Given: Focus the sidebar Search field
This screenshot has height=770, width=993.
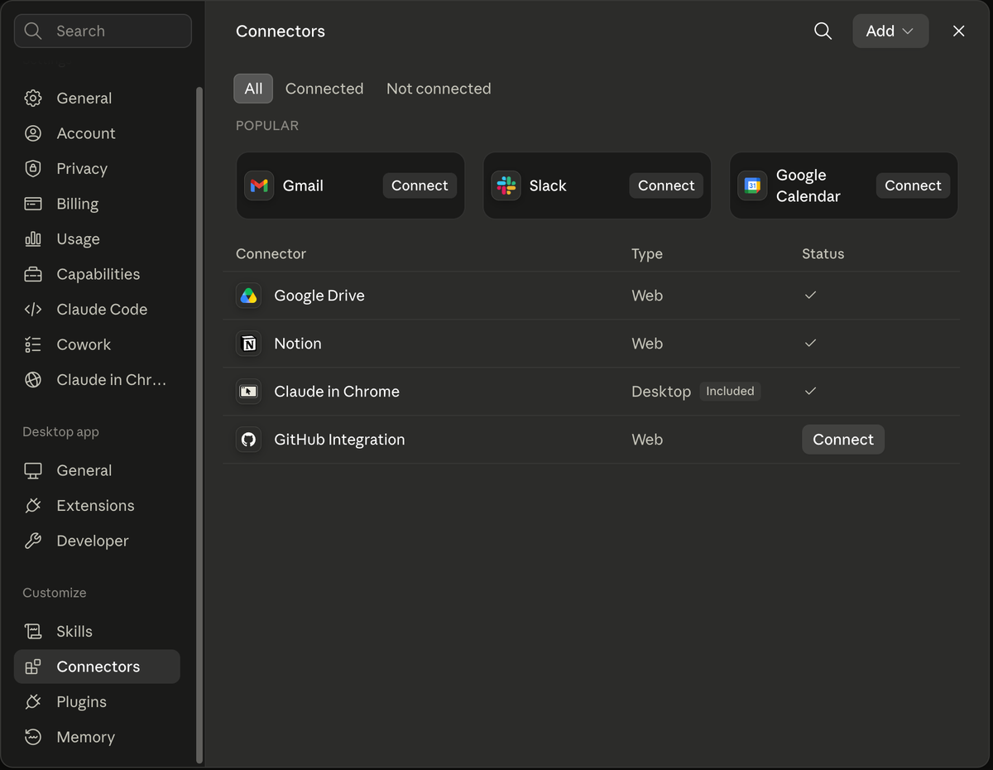Looking at the screenshot, I should 103,31.
